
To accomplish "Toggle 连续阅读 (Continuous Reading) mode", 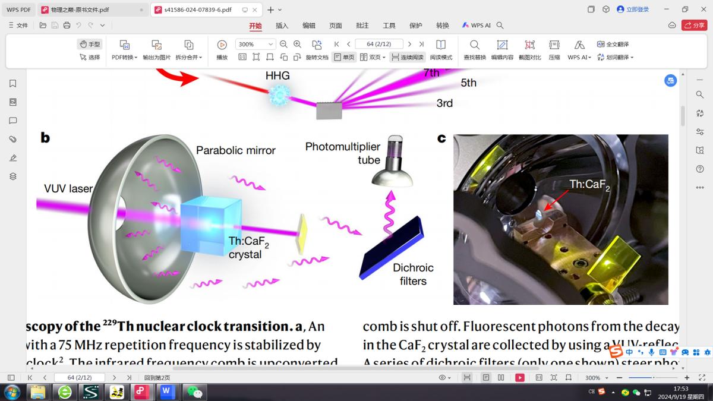I will [x=407, y=58].
